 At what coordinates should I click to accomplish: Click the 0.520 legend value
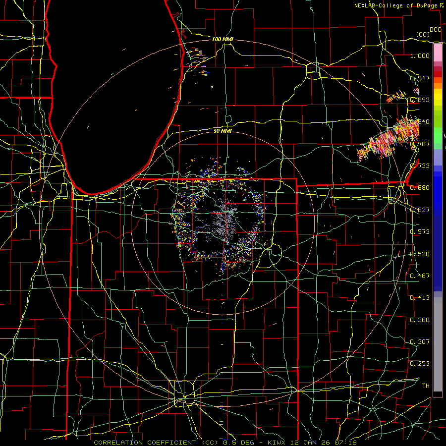point(420,254)
